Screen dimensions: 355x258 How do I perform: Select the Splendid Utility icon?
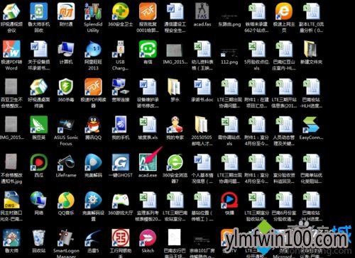tap(93, 17)
